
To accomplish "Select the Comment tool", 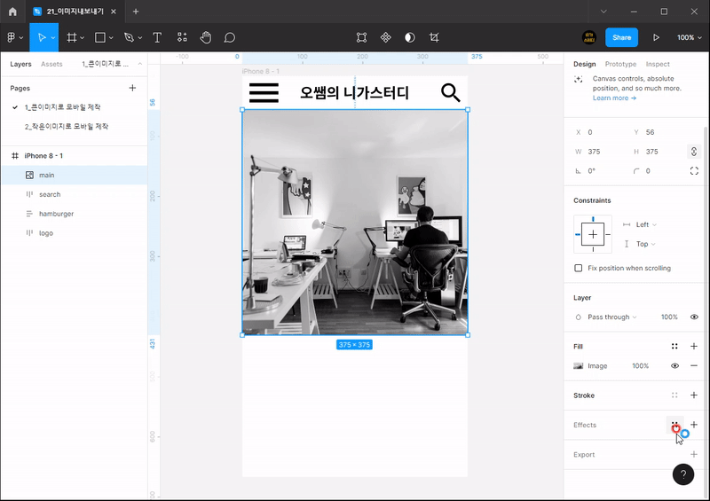I will (x=230, y=37).
